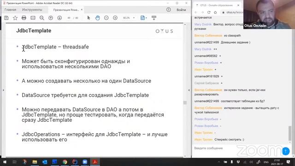The width and height of the screenshot is (295, 166).
Task: Open the Windows Start menu
Action: [x=5, y=162]
